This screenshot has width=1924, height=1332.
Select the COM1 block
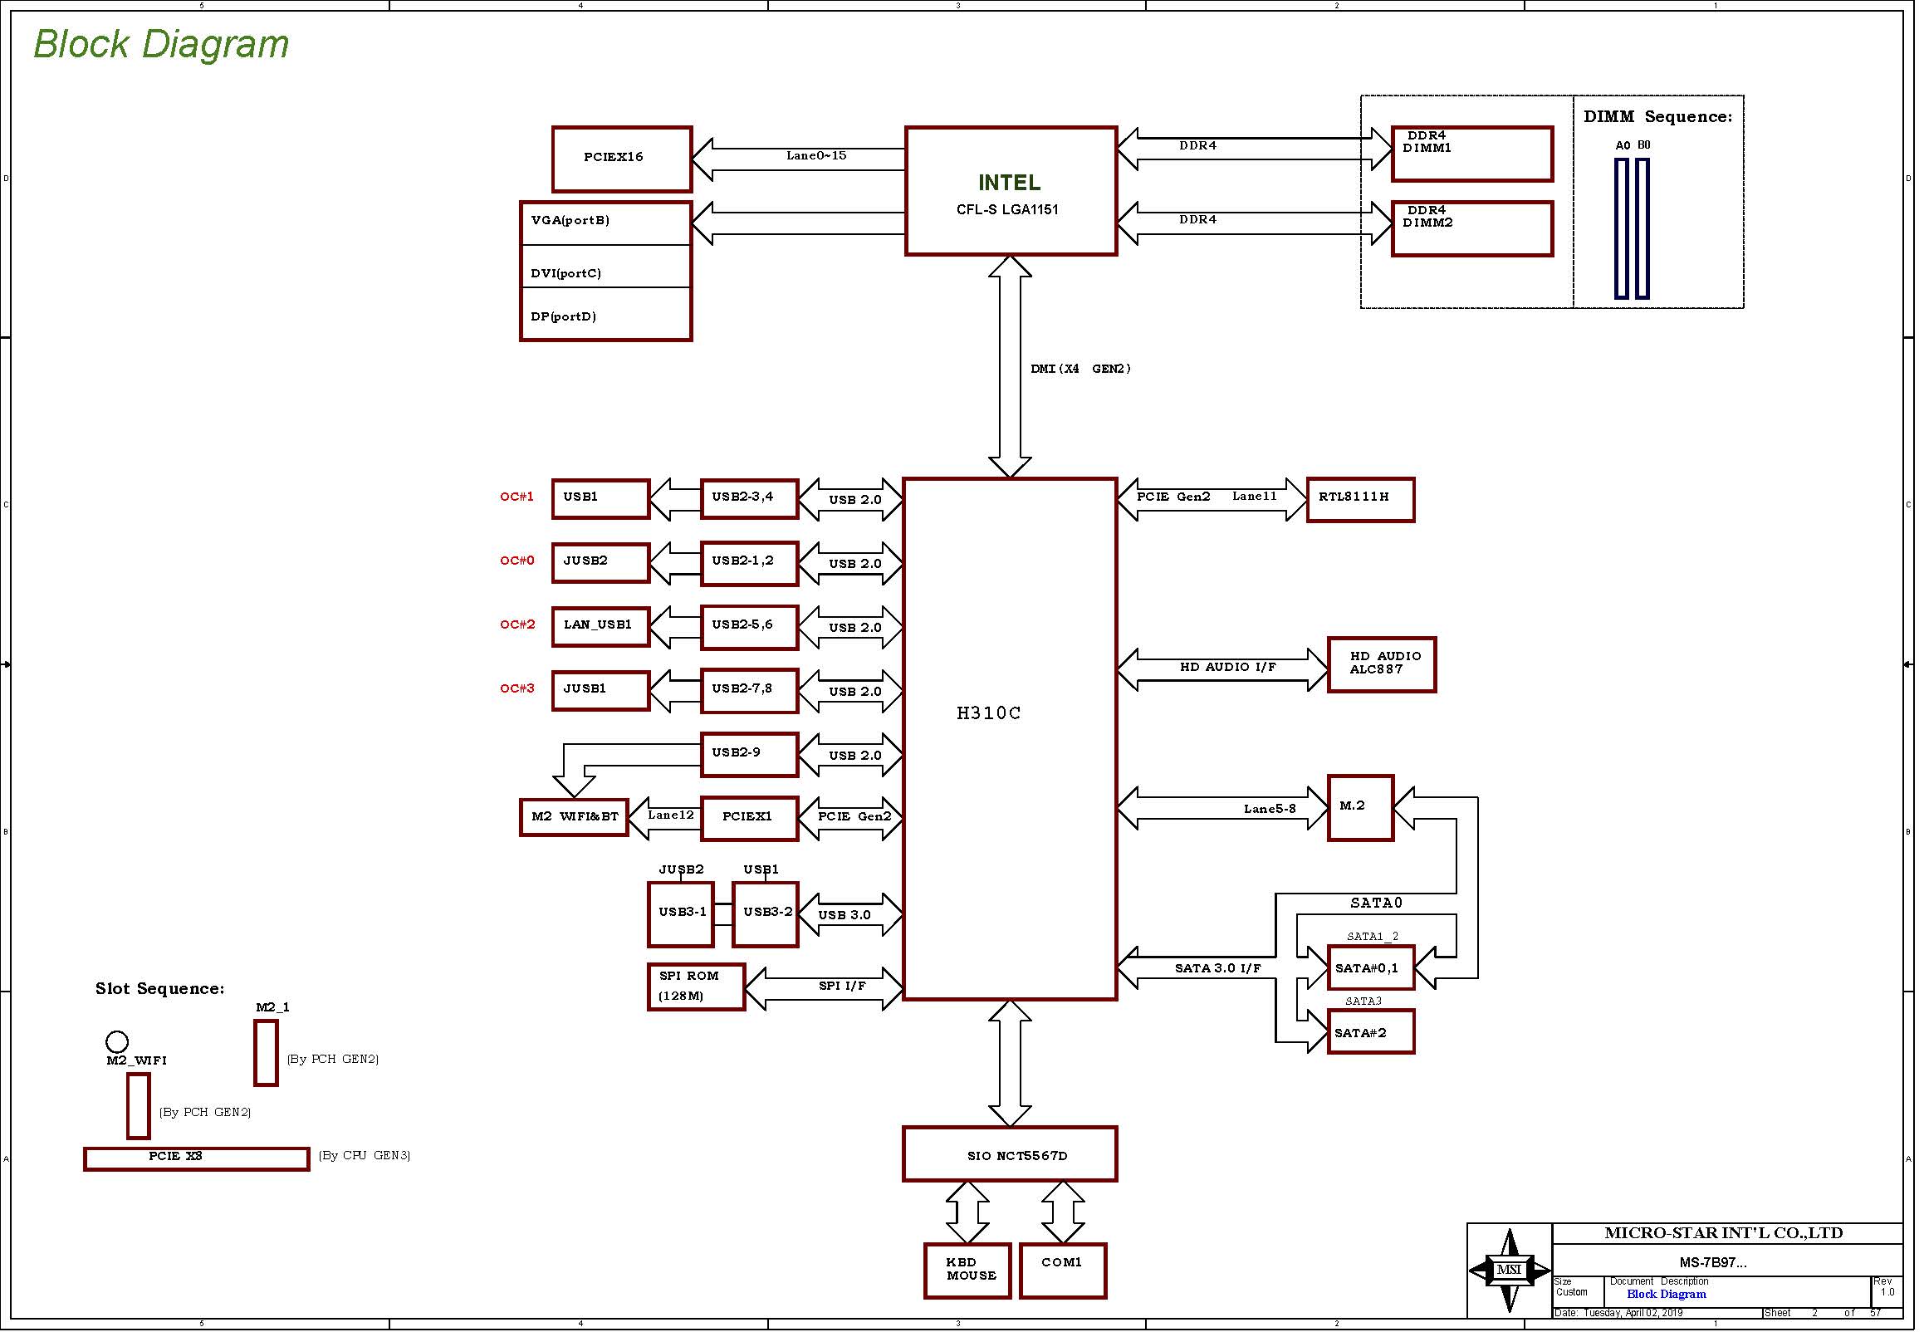[1063, 1271]
